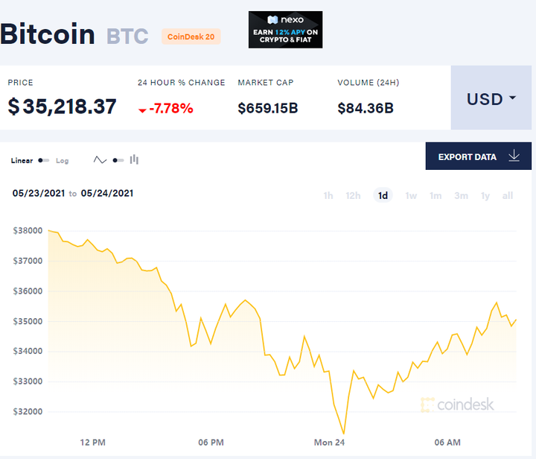The width and height of the screenshot is (536, 459).
Task: Select the all time range
Action: tap(508, 196)
